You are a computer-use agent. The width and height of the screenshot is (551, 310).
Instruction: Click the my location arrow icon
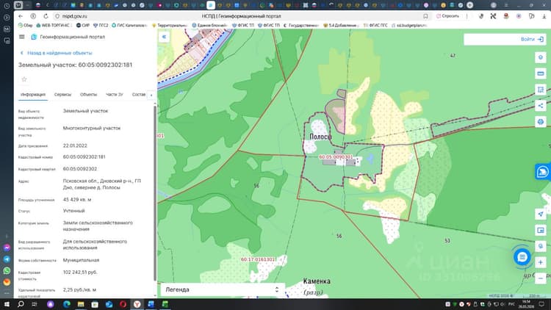coord(541,214)
